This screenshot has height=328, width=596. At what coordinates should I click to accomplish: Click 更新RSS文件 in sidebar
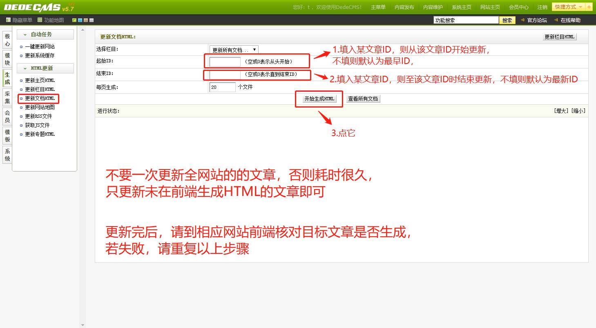(38, 116)
